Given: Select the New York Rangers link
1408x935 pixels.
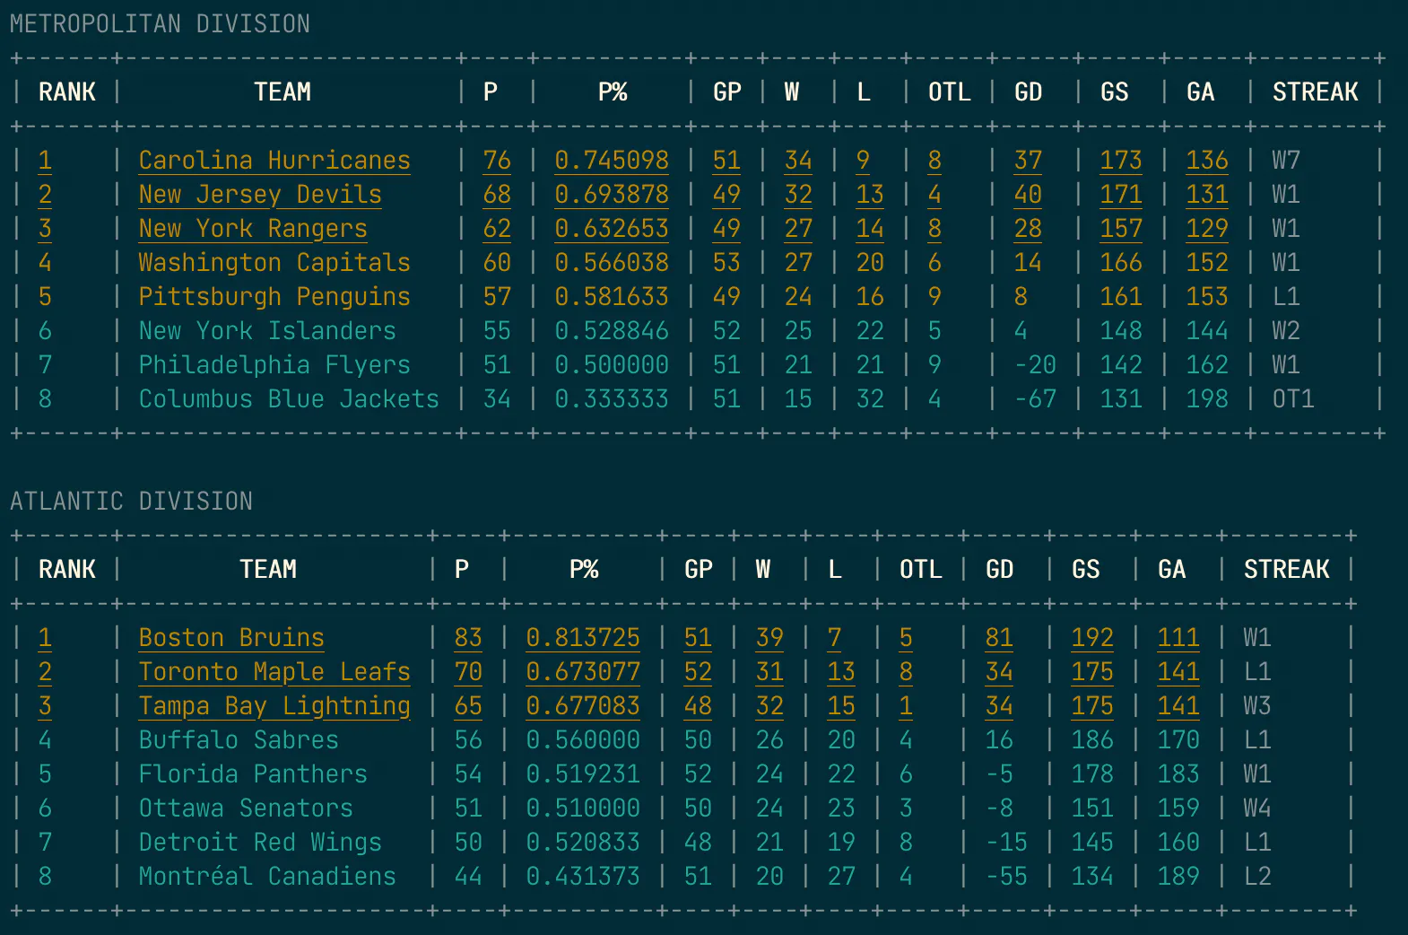Looking at the screenshot, I should pos(252,229).
